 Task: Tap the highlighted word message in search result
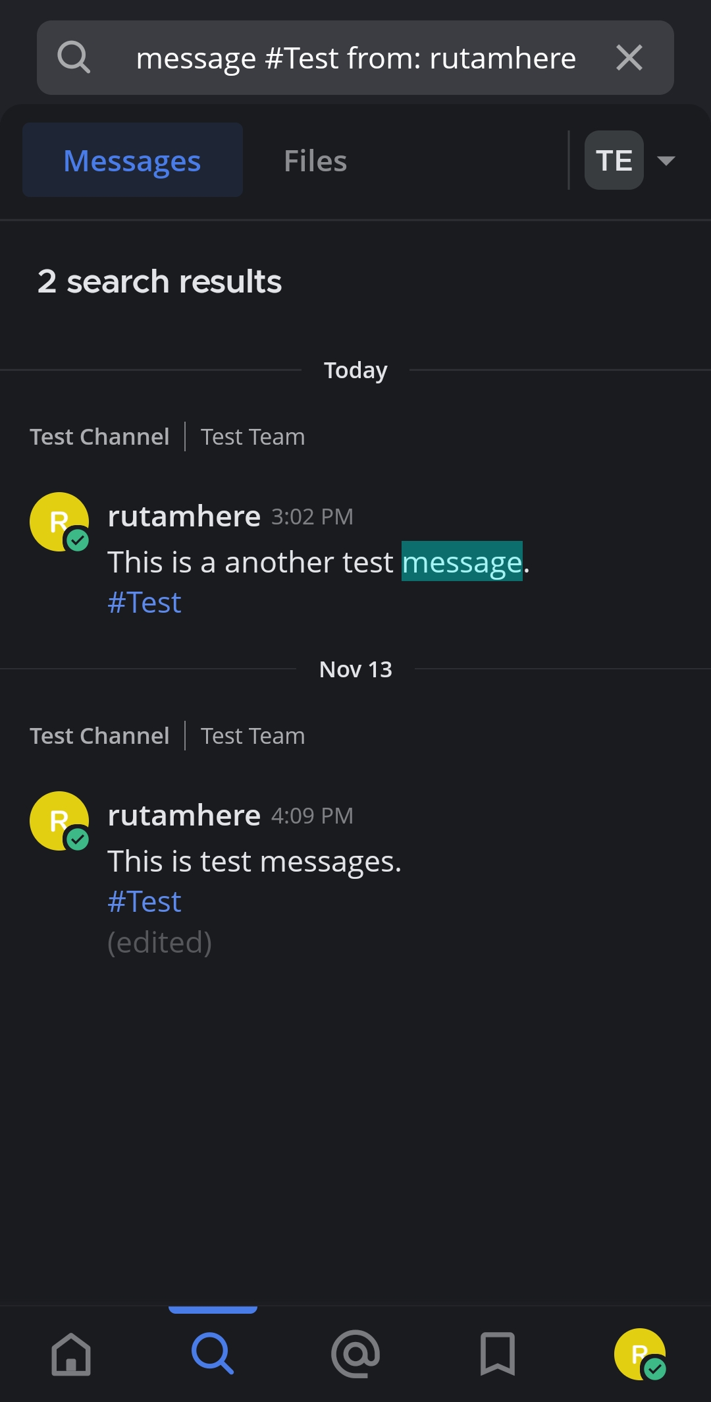[x=463, y=562]
